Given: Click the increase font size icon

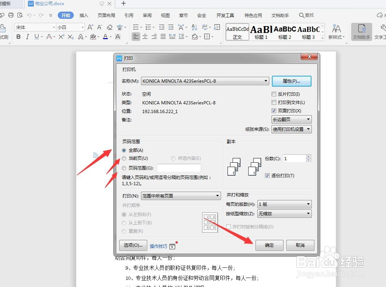Looking at the screenshot, I should [x=90, y=27].
